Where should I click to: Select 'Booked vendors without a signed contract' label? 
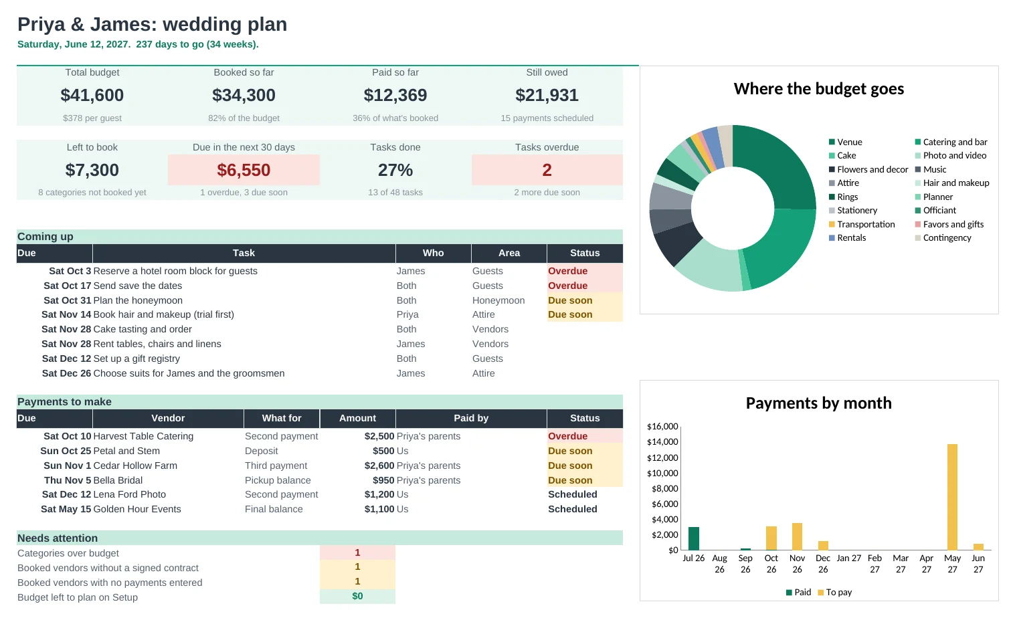(108, 568)
